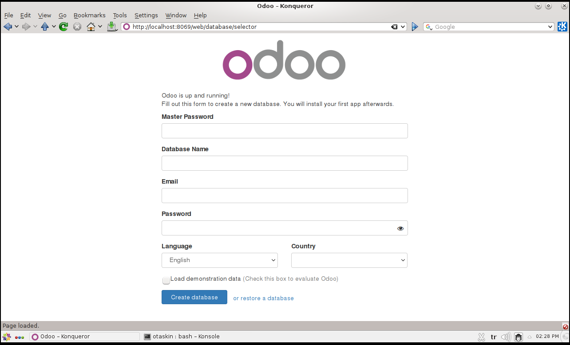Show hidden tray icons arrow
This screenshot has height=345, width=570.
[x=529, y=337]
